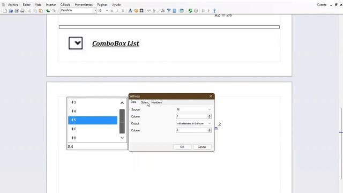Confirm Settings dialog with OK

[x=182, y=147]
